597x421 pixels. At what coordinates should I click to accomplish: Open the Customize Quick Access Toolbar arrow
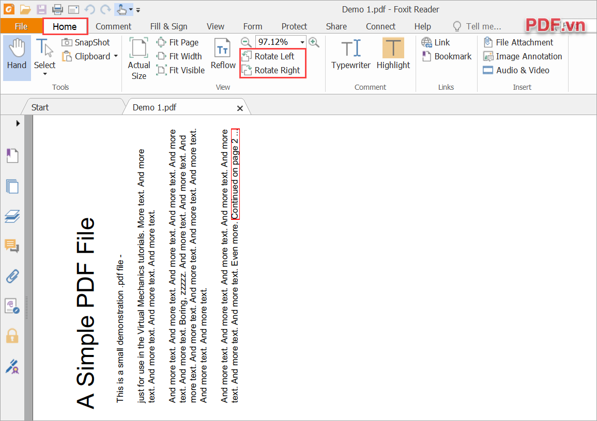pyautogui.click(x=138, y=10)
